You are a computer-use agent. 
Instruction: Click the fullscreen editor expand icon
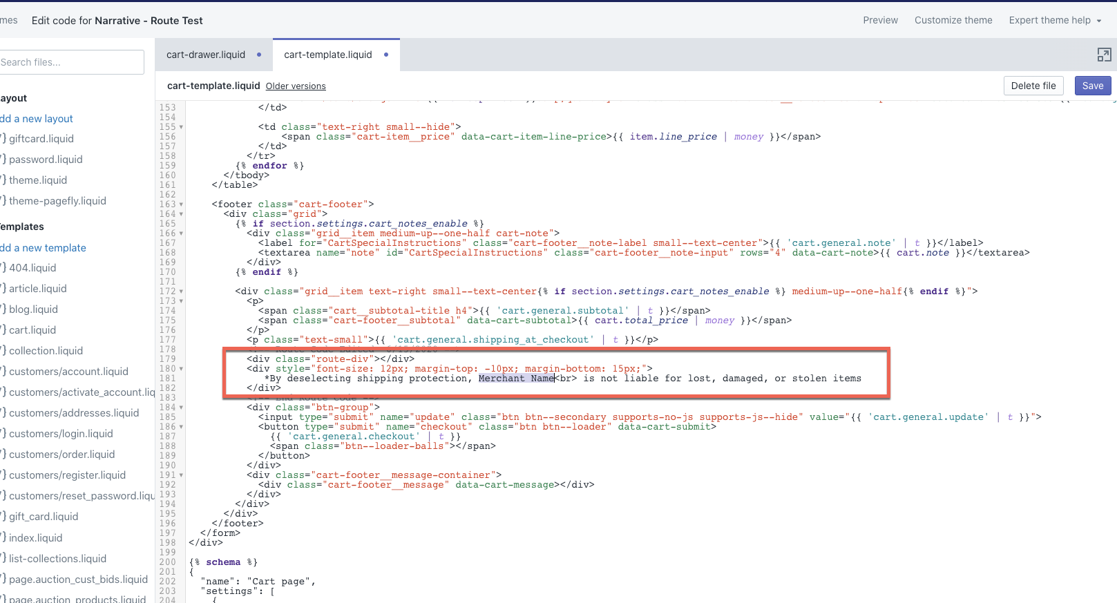[x=1104, y=55]
